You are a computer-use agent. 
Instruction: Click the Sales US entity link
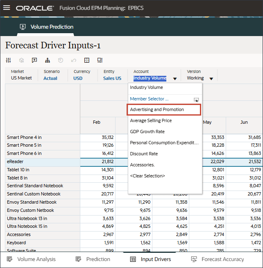point(112,78)
